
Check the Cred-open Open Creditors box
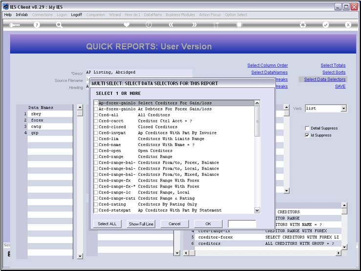pos(96,151)
